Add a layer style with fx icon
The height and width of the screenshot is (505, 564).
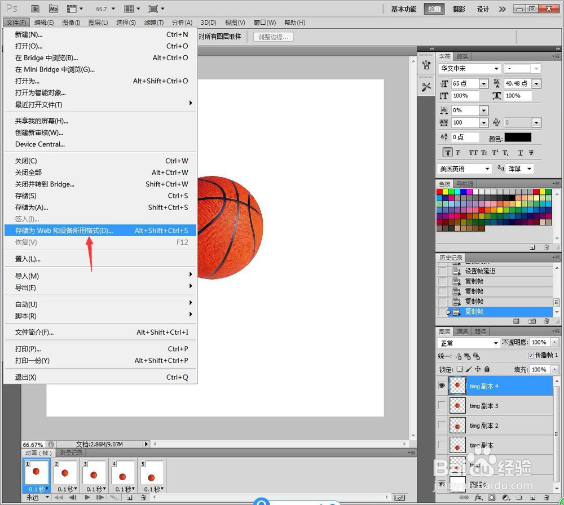point(478,498)
